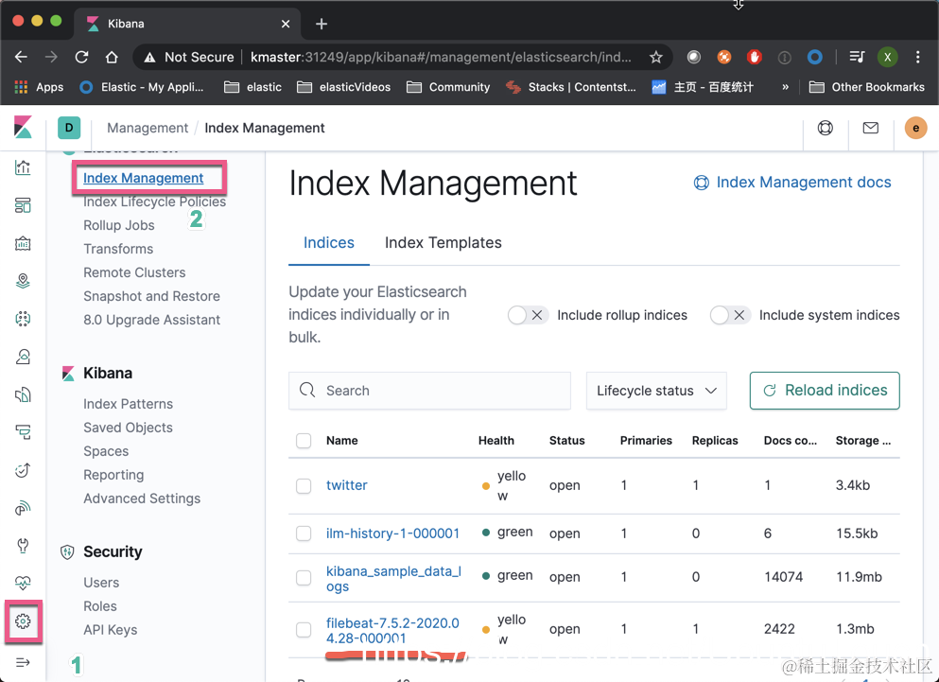Select the Kibana browser tab
939x682 pixels.
tap(188, 24)
